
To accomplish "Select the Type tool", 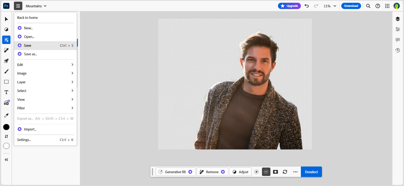I will [x=6, y=92].
